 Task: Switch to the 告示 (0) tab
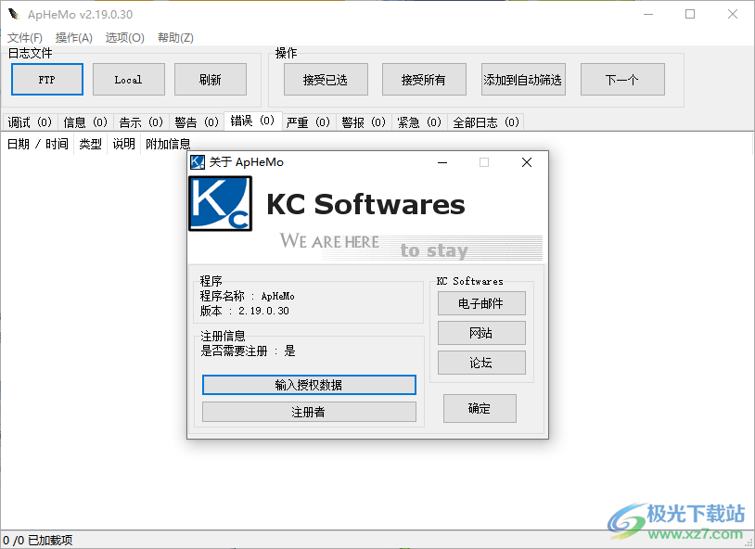coord(142,122)
